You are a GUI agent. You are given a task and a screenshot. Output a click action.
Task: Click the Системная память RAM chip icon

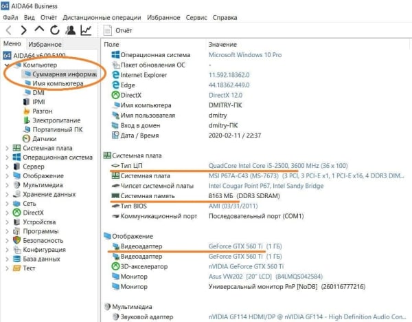coord(115,196)
